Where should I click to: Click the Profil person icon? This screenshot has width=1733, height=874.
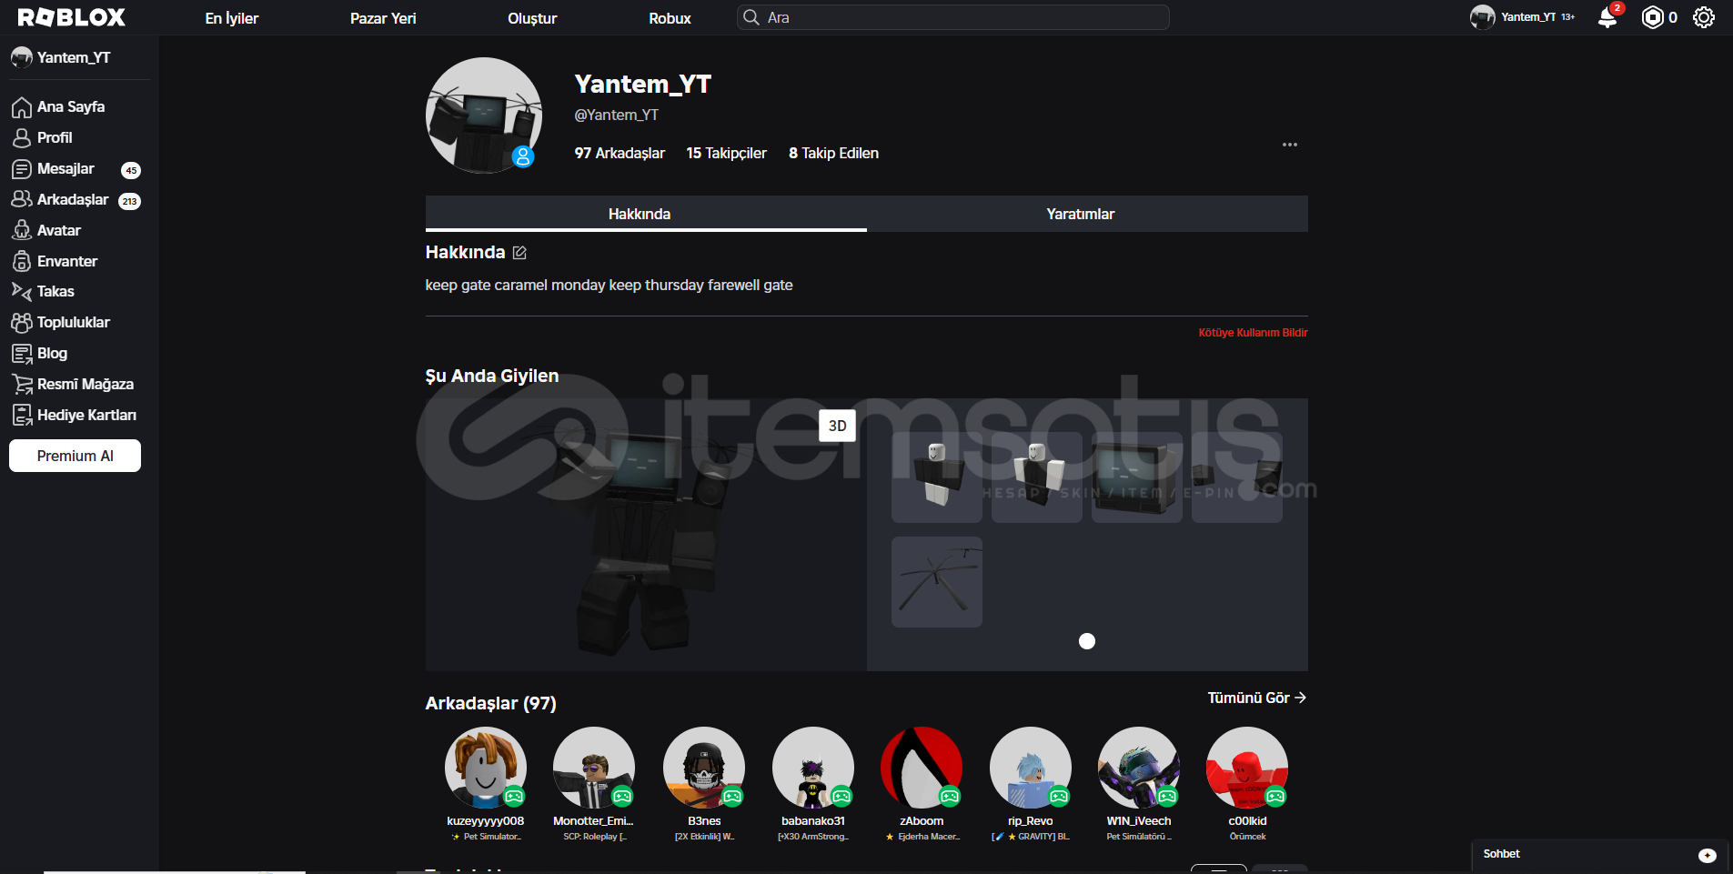point(22,138)
